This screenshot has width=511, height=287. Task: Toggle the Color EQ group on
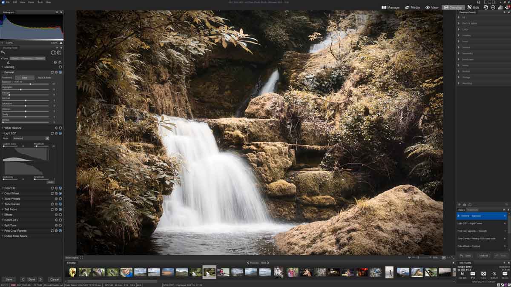(60, 187)
